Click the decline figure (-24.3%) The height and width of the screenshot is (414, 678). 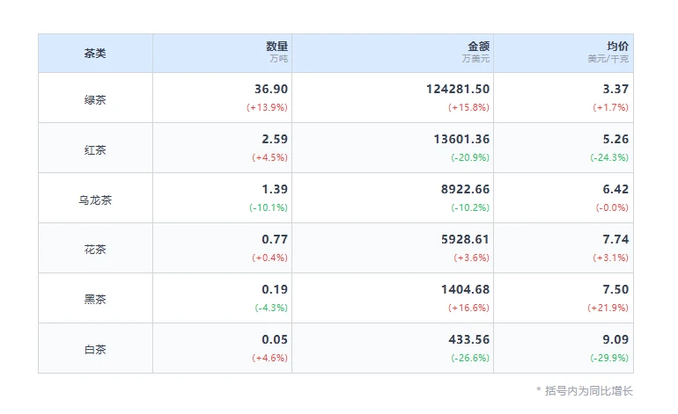coord(609,157)
